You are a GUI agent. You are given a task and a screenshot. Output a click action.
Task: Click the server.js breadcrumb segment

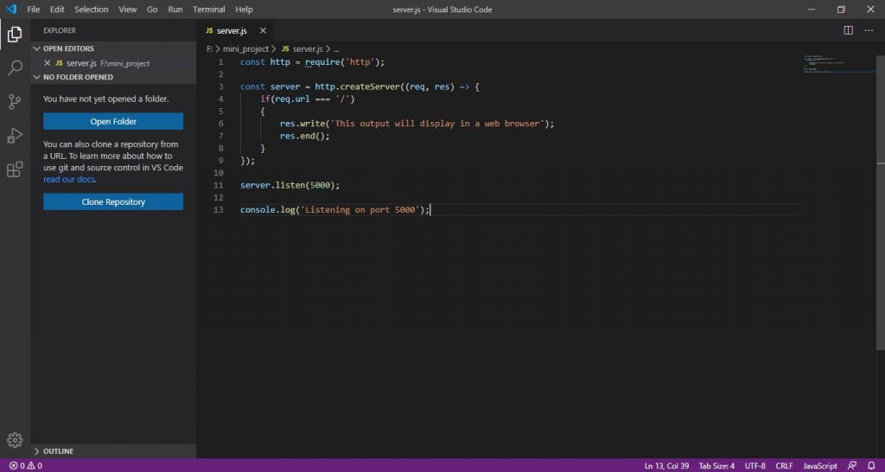pyautogui.click(x=308, y=49)
